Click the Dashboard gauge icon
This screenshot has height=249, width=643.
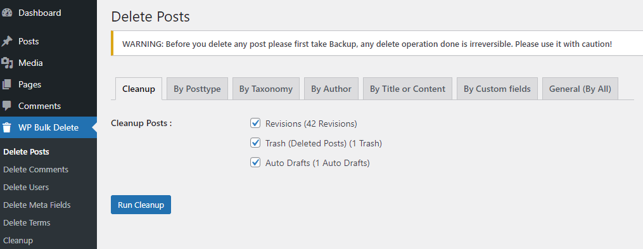[x=6, y=13]
